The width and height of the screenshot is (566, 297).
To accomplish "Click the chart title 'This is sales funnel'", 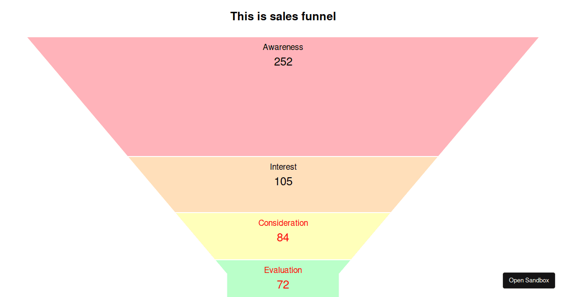I will [283, 16].
